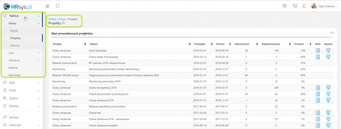Click Olga Liniewicz avatar picture

(x=314, y=6)
